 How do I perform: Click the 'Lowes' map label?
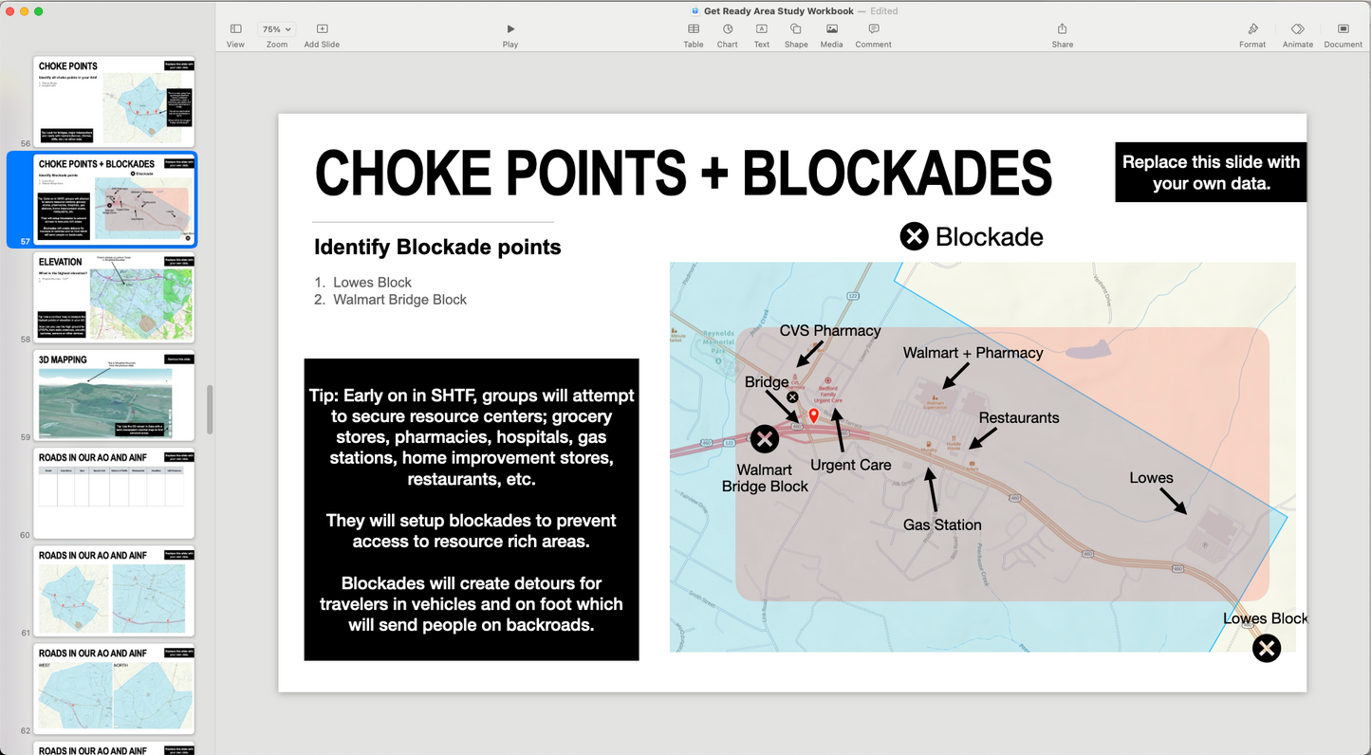[1151, 478]
